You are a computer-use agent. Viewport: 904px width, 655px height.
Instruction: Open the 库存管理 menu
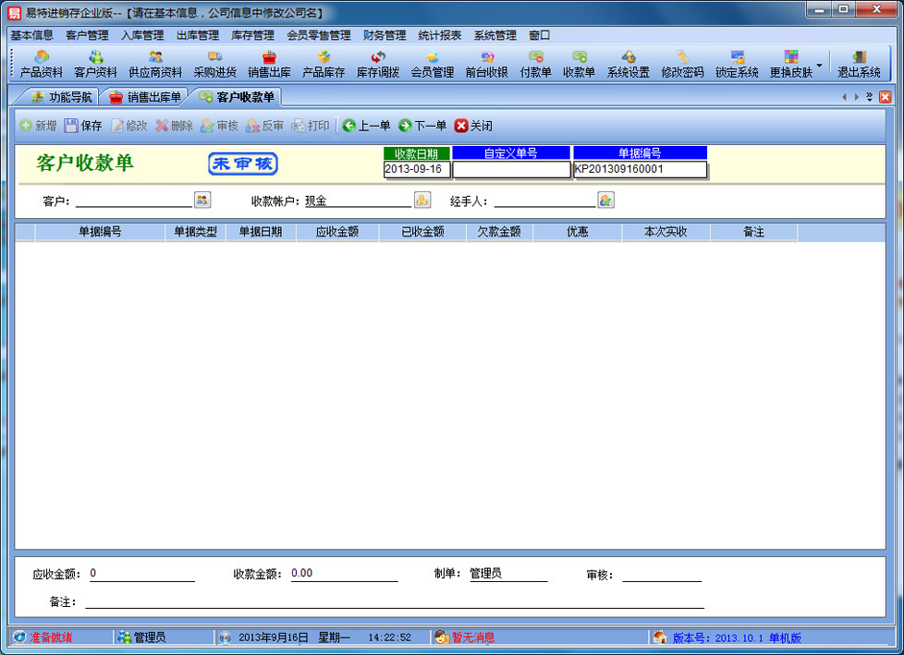point(252,35)
